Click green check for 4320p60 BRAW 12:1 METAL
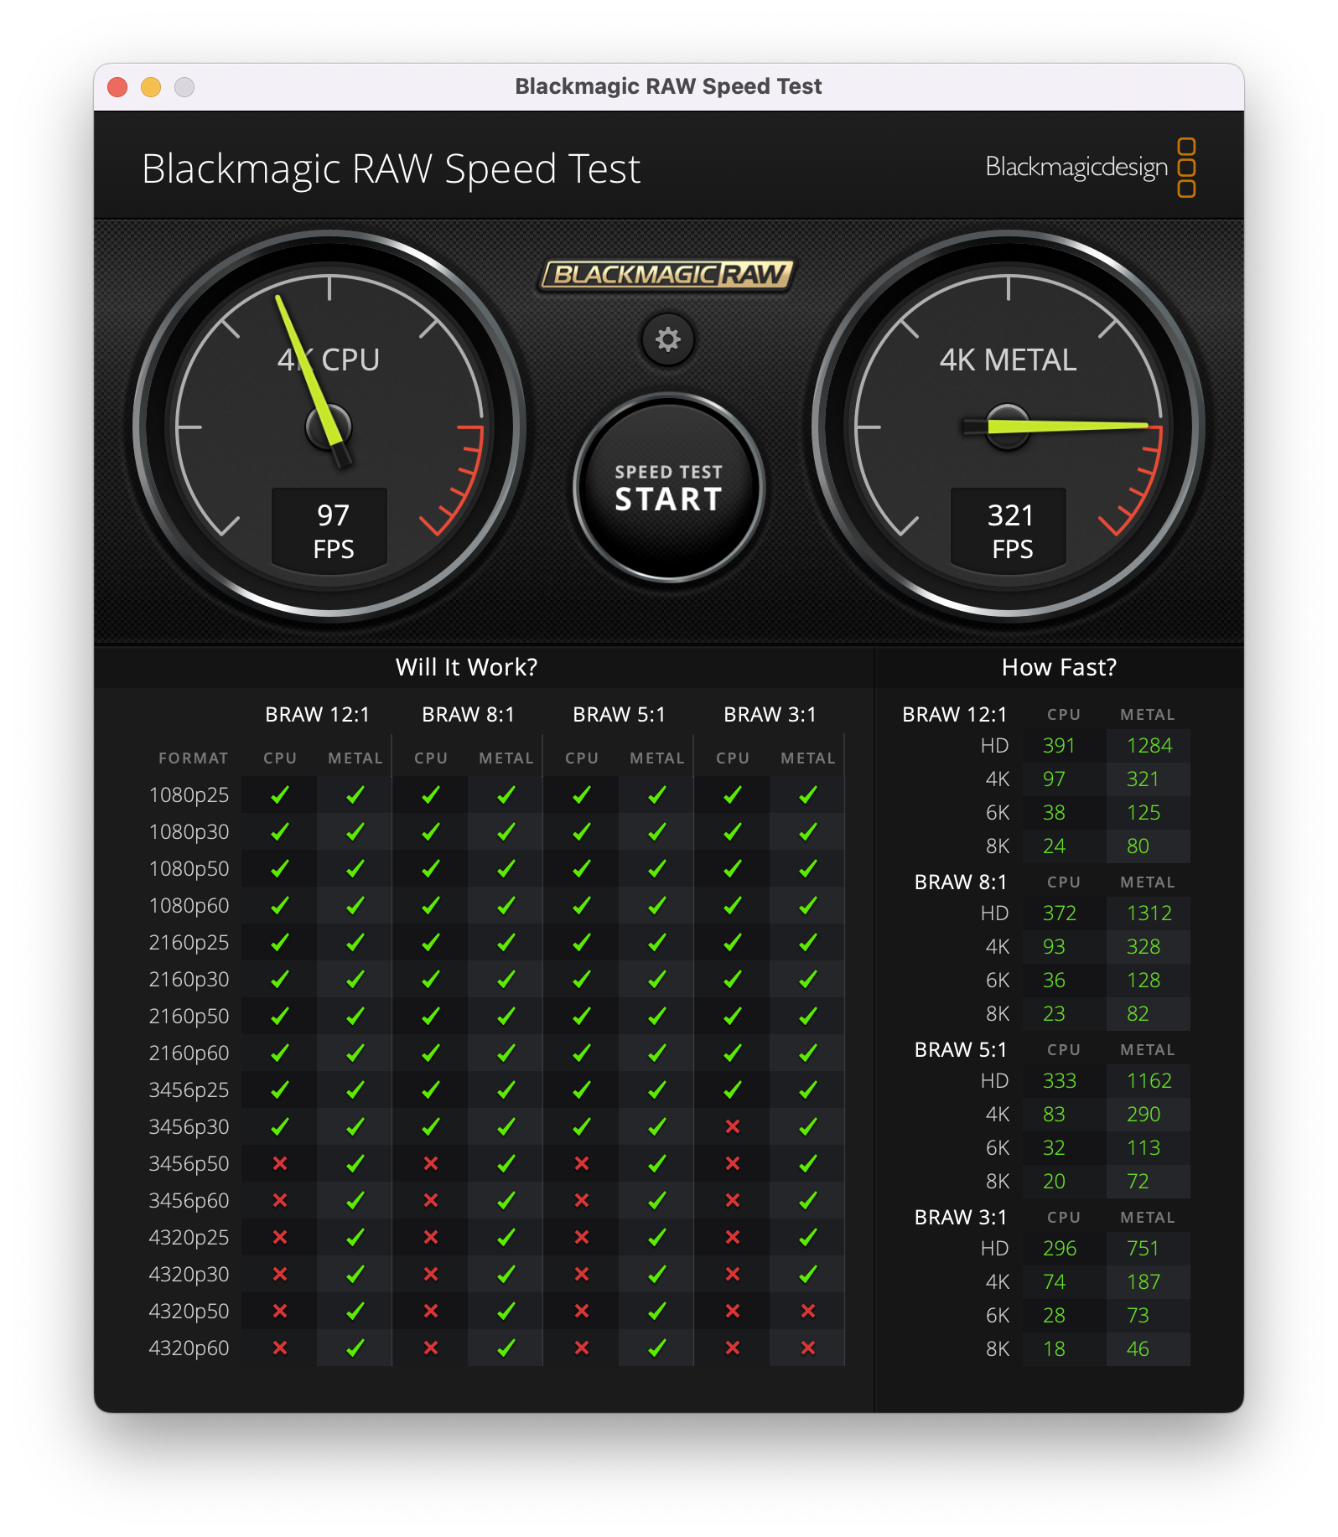 click(355, 1348)
